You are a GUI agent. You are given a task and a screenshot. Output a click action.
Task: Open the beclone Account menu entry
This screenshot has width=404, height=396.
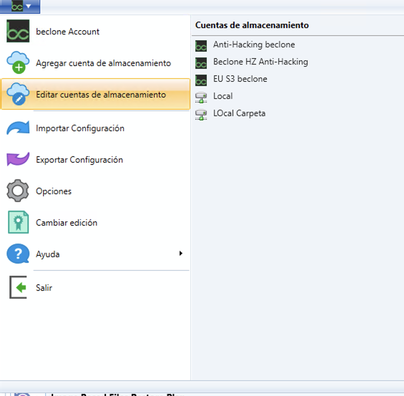(95, 32)
